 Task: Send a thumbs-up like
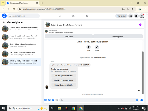click(141, 100)
